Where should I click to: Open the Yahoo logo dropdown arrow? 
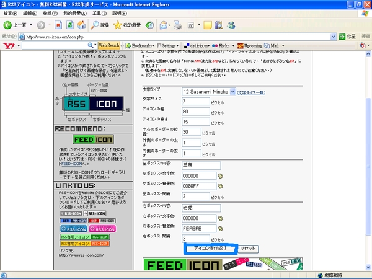[x=18, y=45]
